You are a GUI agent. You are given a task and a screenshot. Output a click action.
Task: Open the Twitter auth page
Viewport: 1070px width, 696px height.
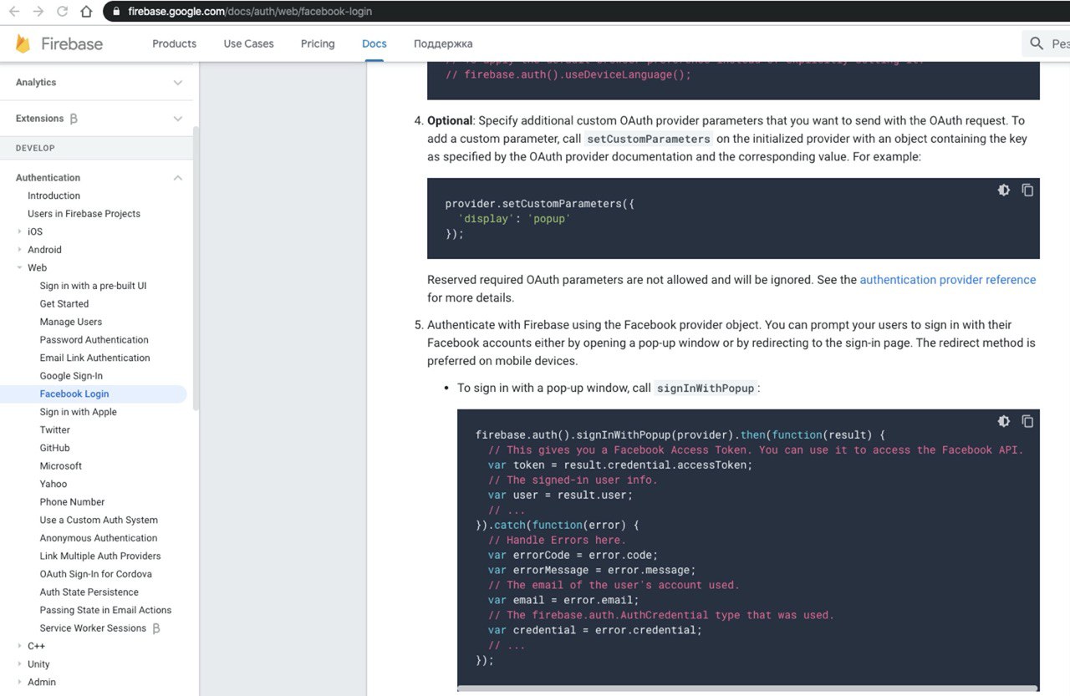pos(55,429)
